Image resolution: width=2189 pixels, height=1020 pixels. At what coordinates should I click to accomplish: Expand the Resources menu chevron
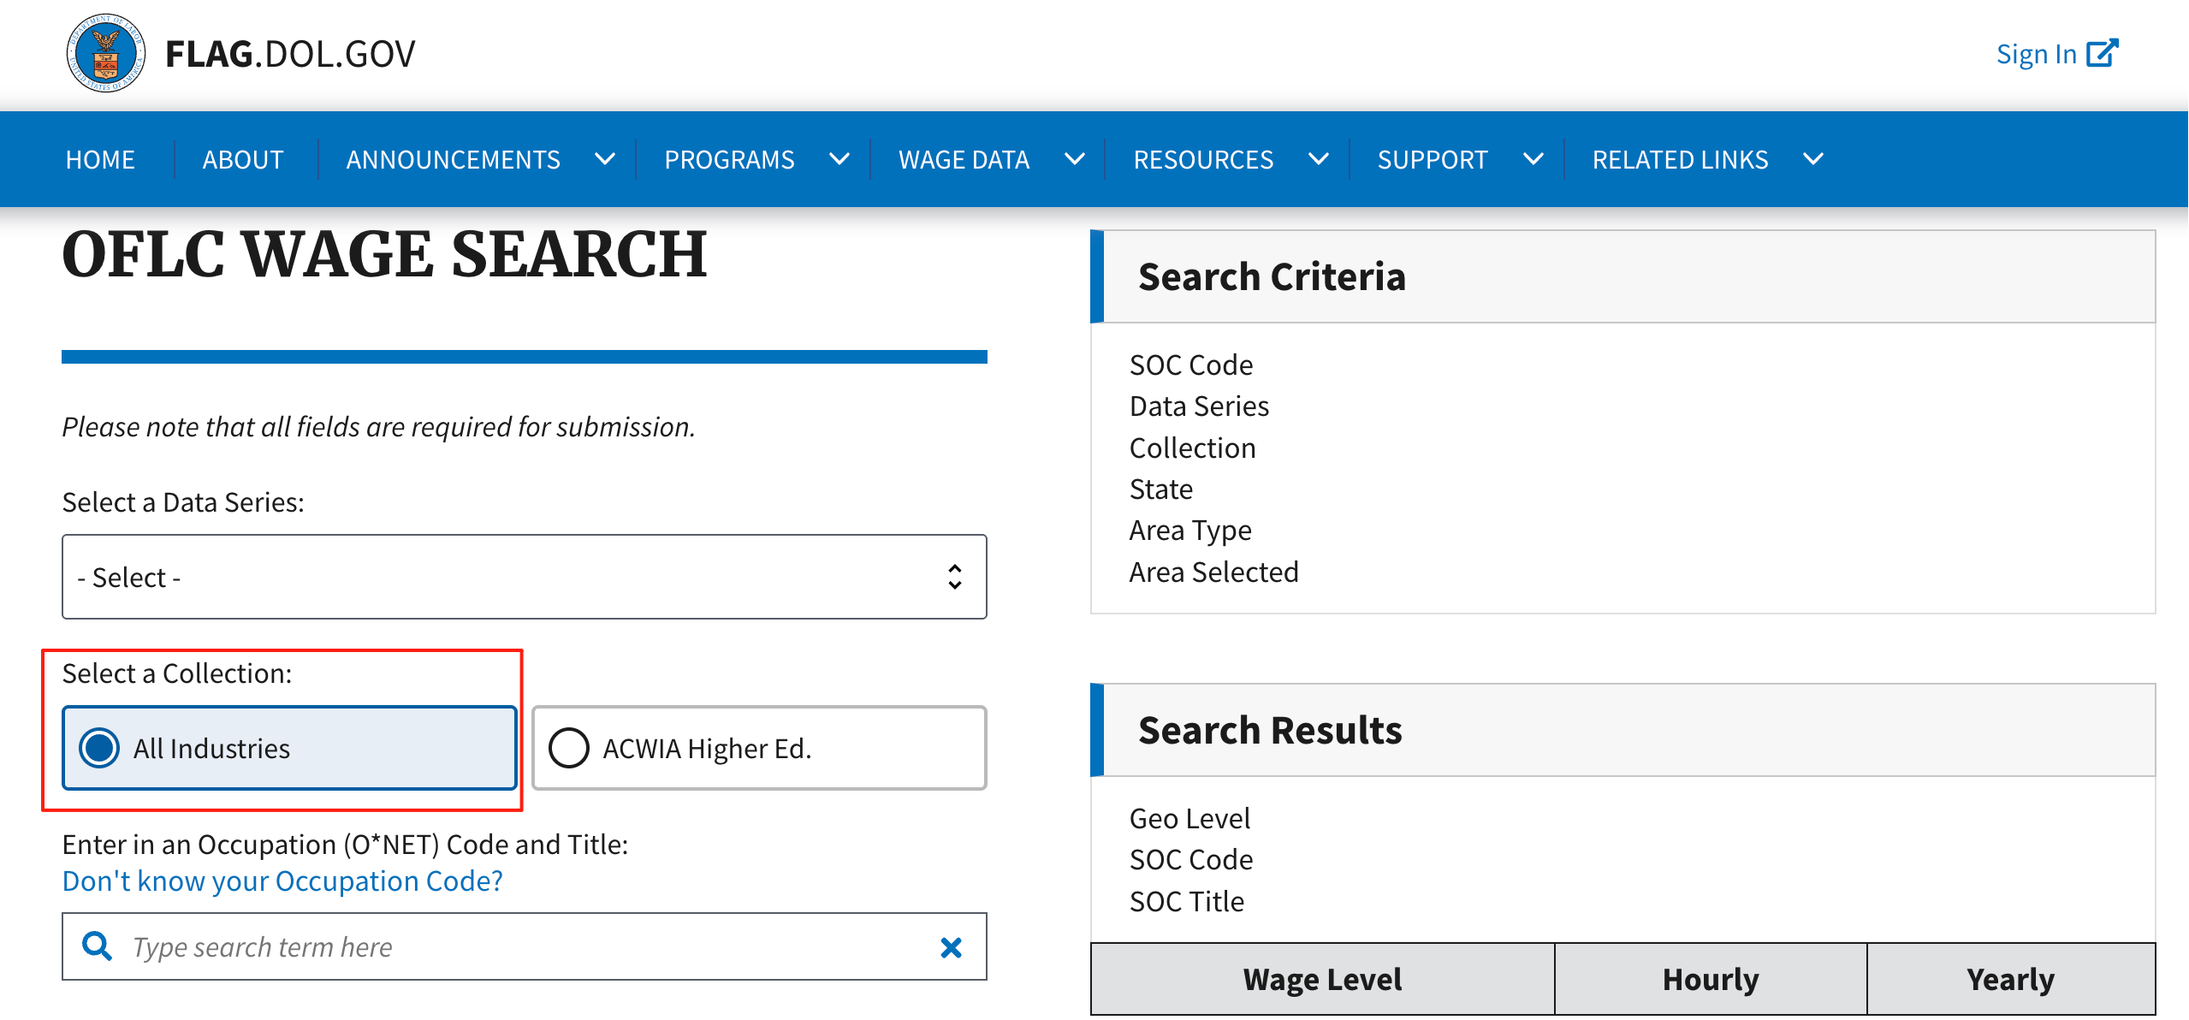point(1319,159)
